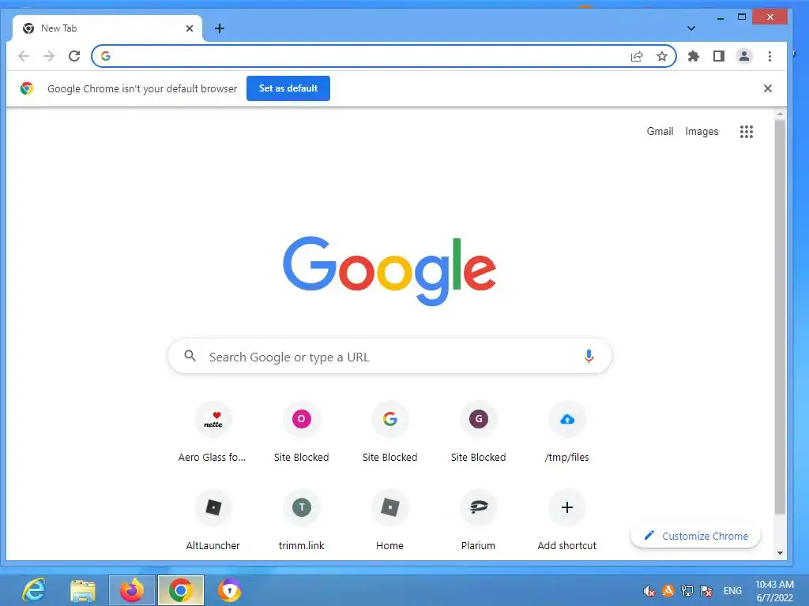Open the /tmp/files shortcut

[x=567, y=433]
